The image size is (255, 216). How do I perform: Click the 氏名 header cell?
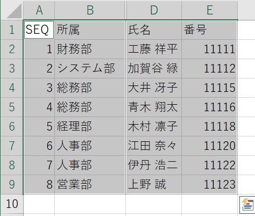pyautogui.click(x=154, y=30)
